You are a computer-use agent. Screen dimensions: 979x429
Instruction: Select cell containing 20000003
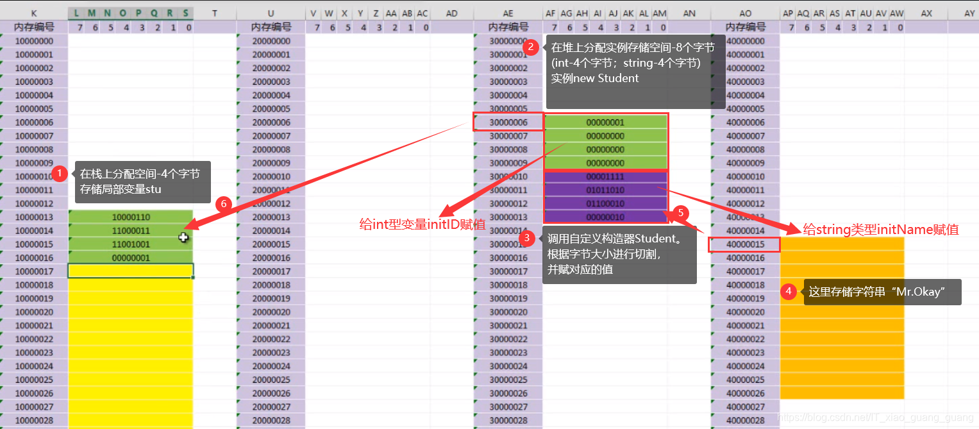click(271, 81)
